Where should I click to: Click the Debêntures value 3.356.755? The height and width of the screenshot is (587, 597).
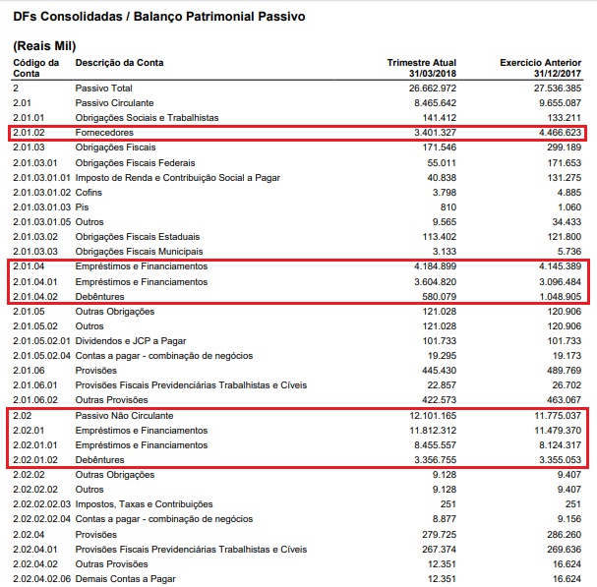click(x=435, y=460)
